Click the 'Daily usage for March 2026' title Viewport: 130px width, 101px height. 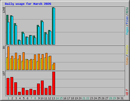click(x=28, y=4)
